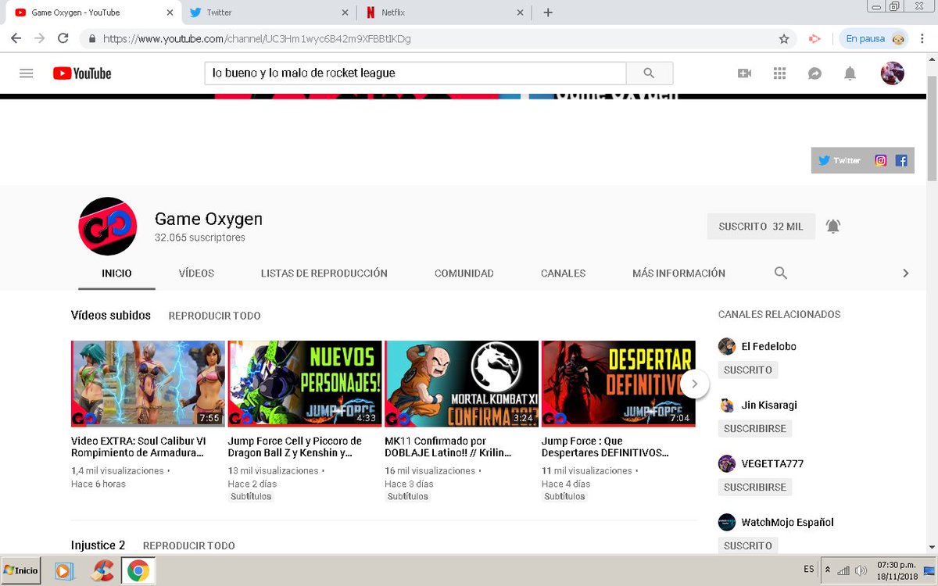Screen dimensions: 938x586
Task: Select the INICIO tab
Action: [x=116, y=273]
